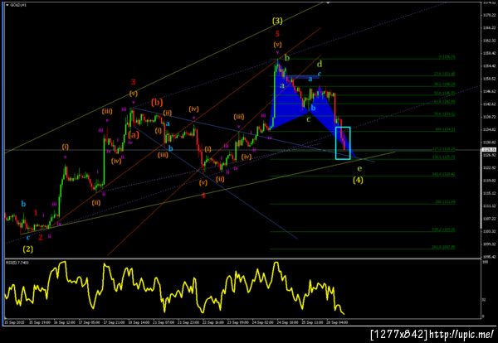Select the RSI(5) indicator label
Image resolution: width=498 pixels, height=343 pixels.
(x=16, y=263)
